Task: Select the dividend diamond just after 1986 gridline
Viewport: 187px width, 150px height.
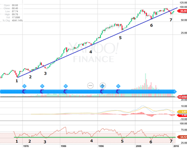Action: [x=65, y=86]
